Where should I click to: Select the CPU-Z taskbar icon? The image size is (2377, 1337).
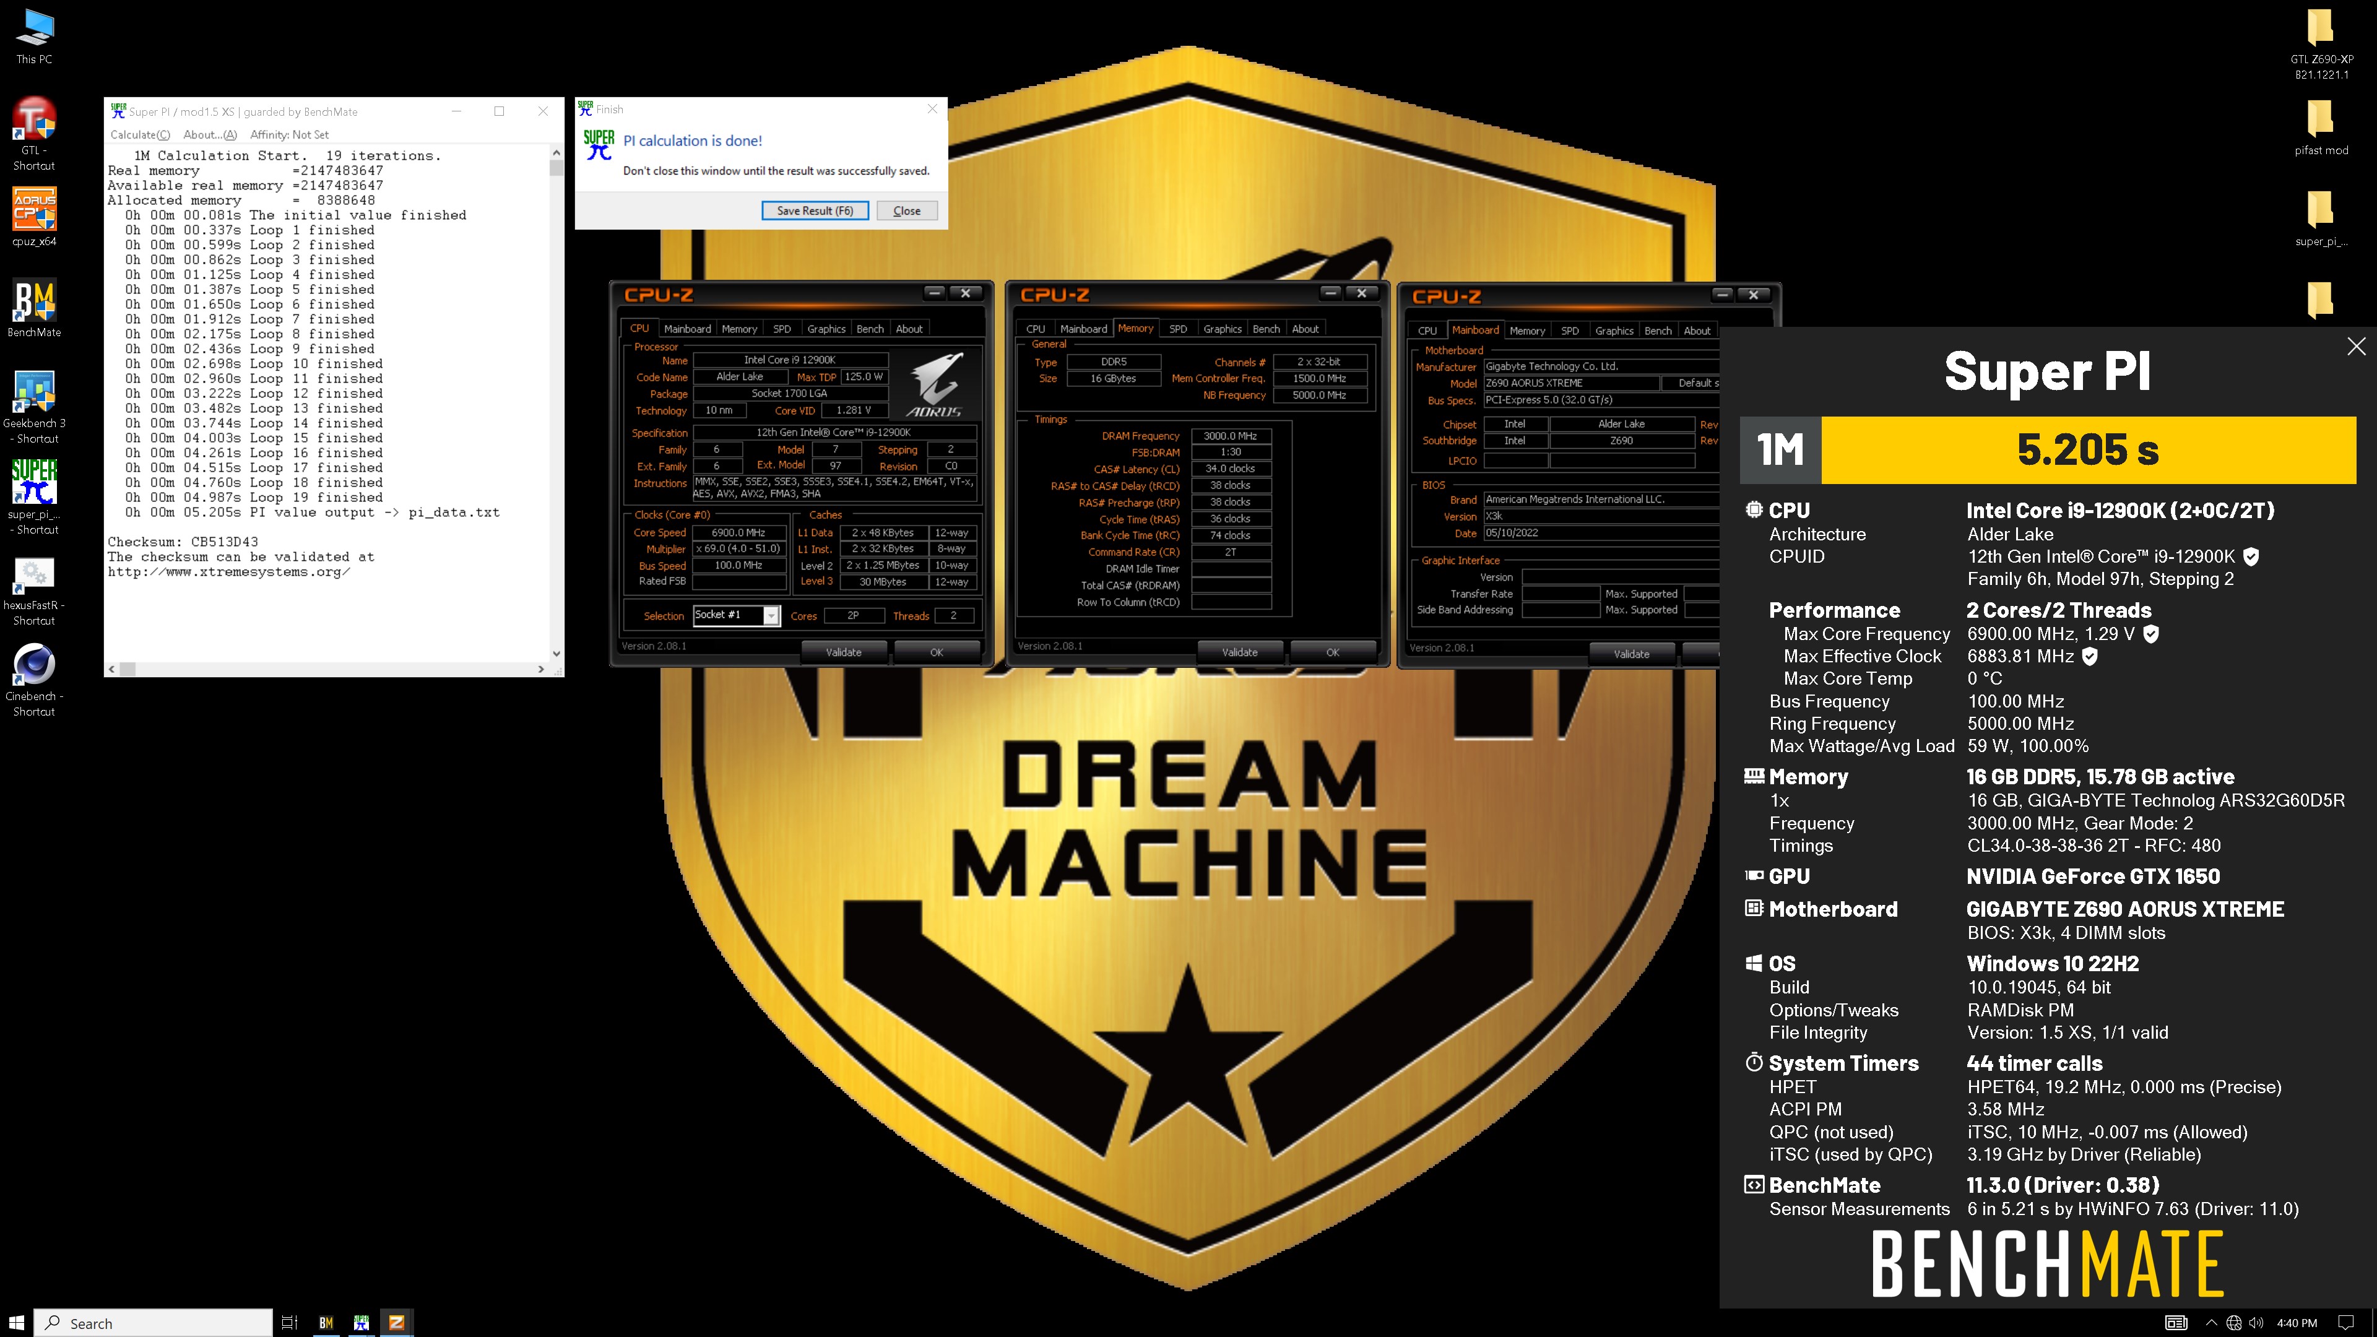click(396, 1322)
